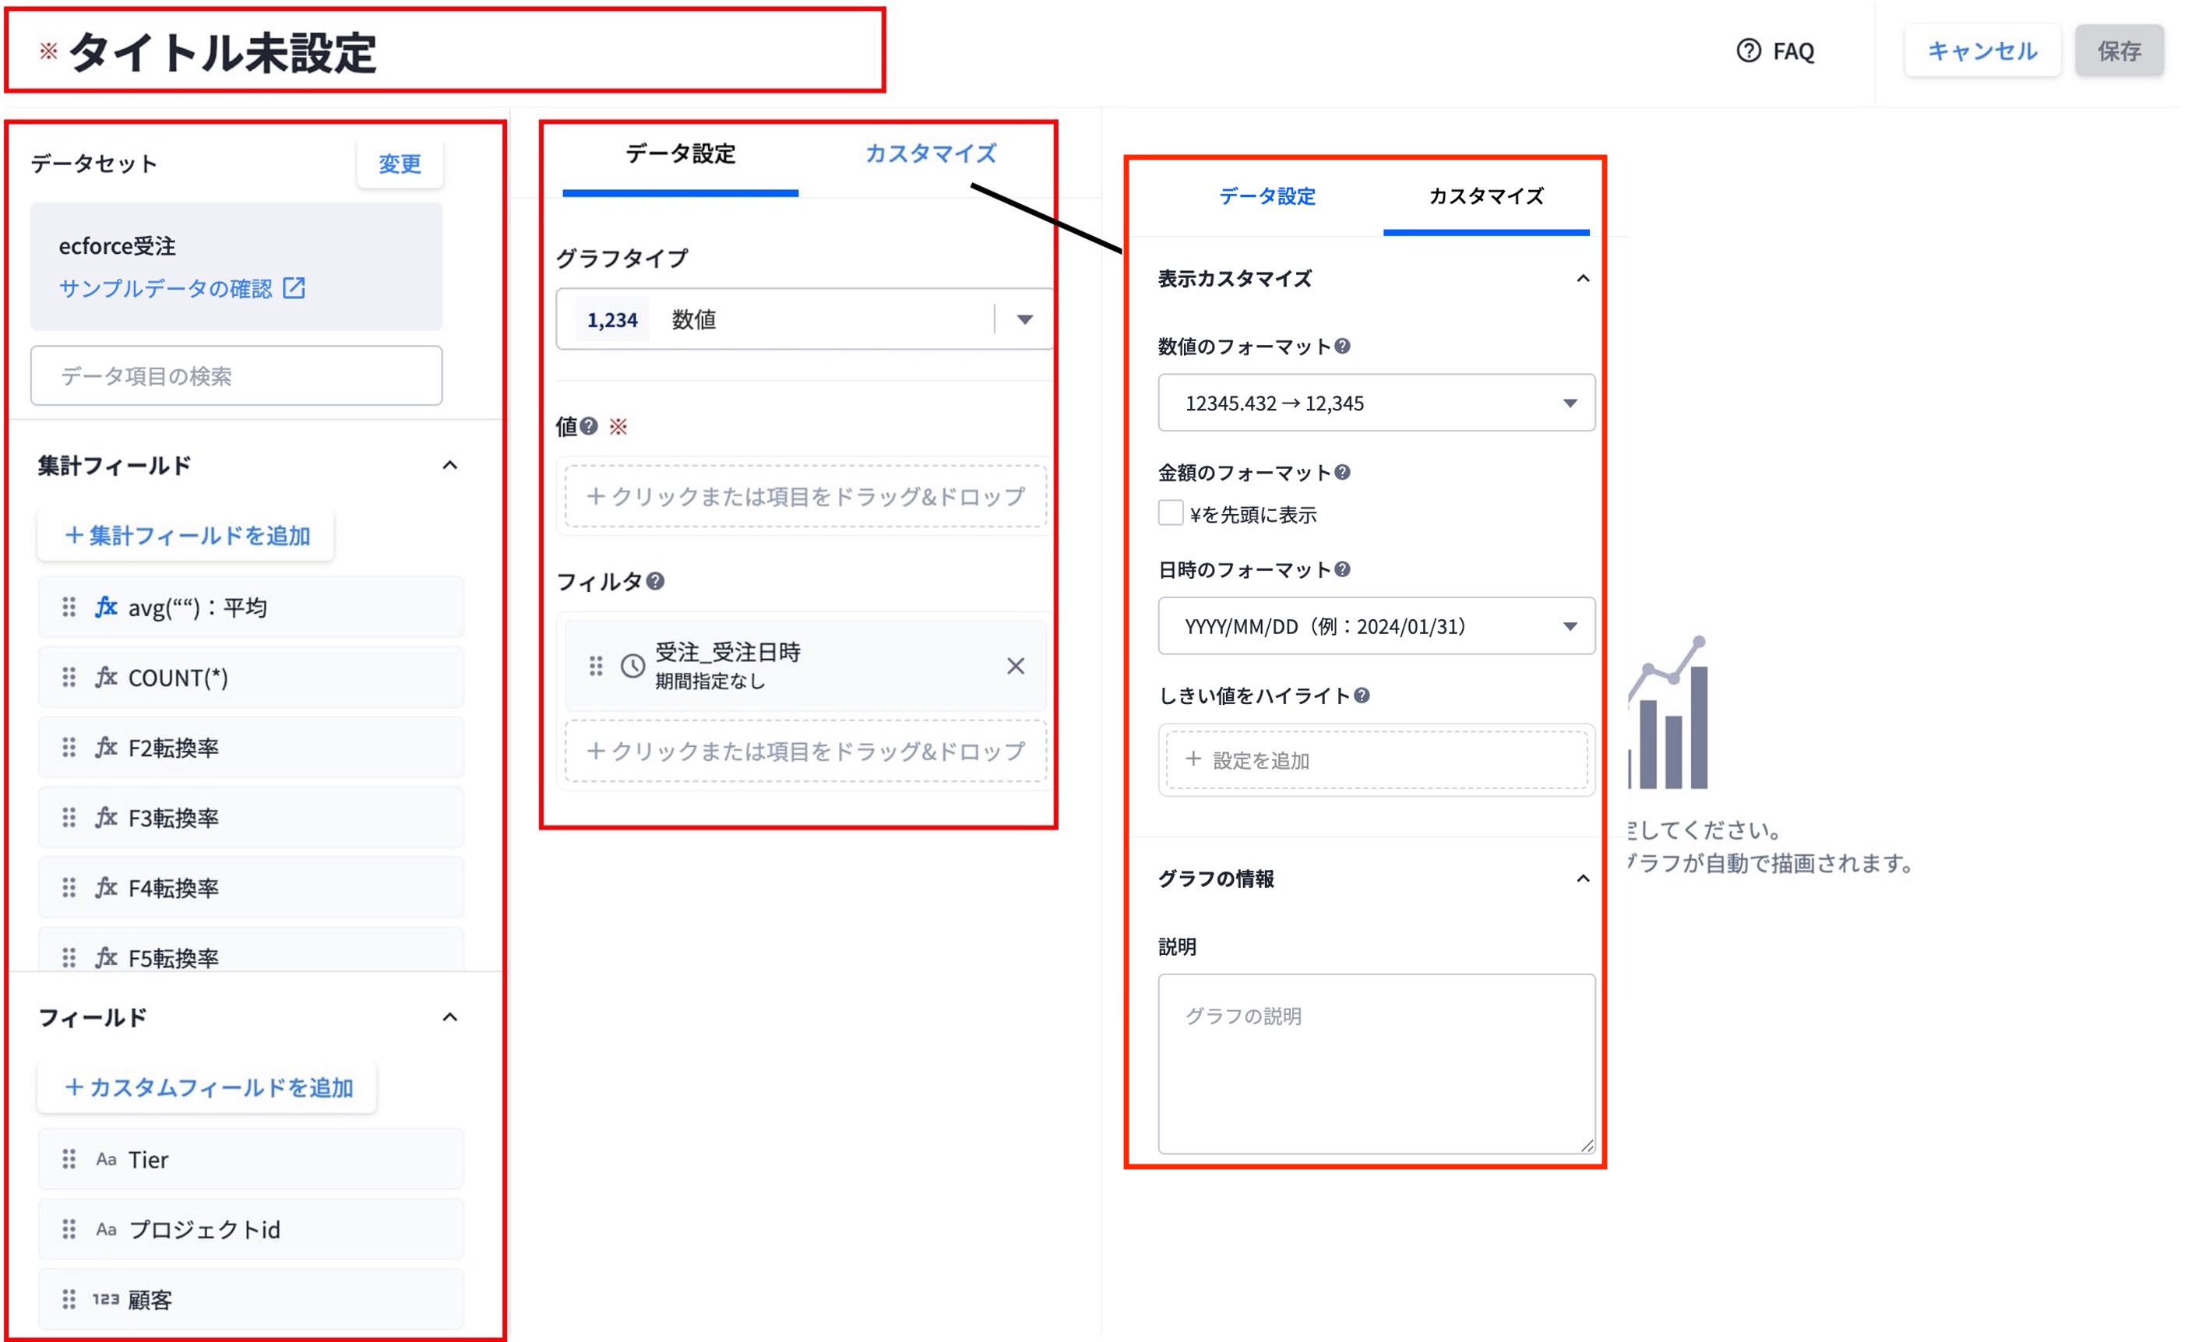
Task: Collapse the フィールド section
Action: click(x=450, y=1017)
